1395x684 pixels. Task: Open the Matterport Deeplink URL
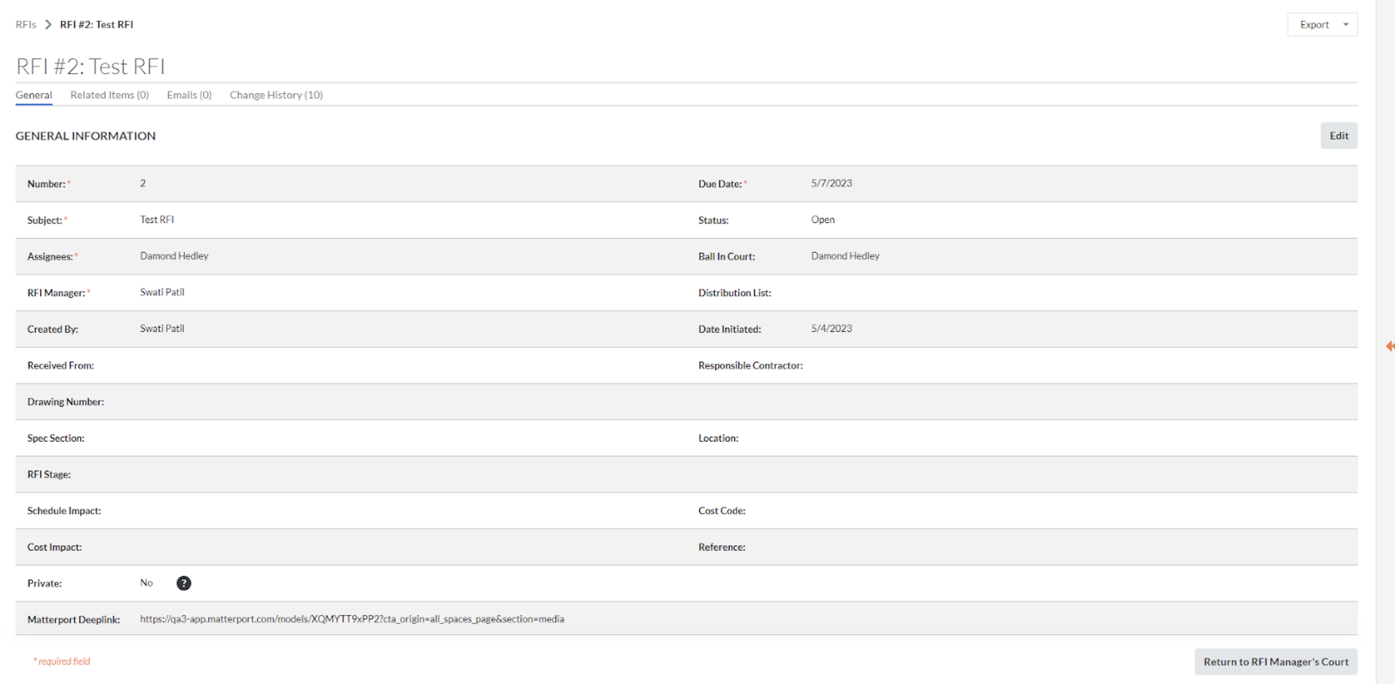[352, 619]
